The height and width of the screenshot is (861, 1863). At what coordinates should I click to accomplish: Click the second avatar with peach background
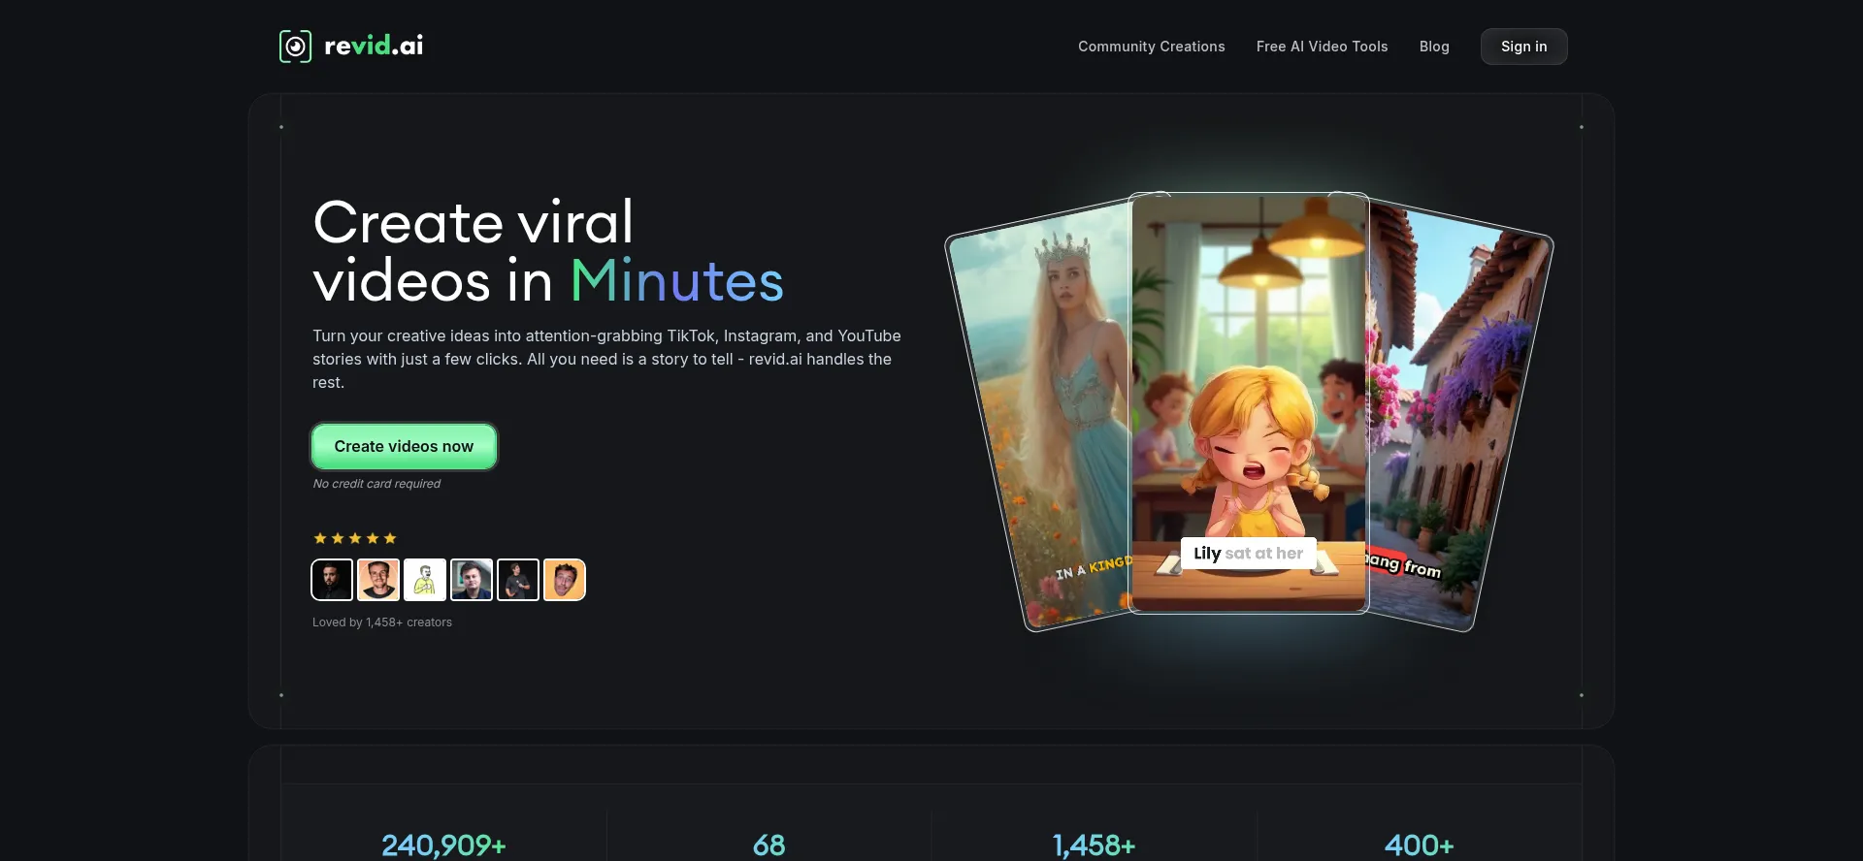point(378,580)
